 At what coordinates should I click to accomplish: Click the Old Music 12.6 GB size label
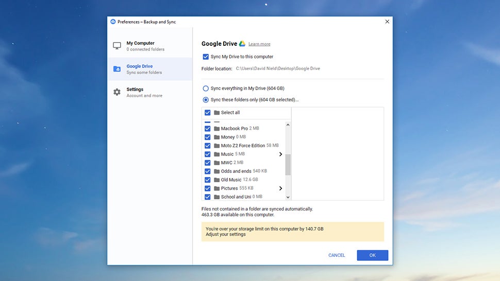pyautogui.click(x=251, y=180)
